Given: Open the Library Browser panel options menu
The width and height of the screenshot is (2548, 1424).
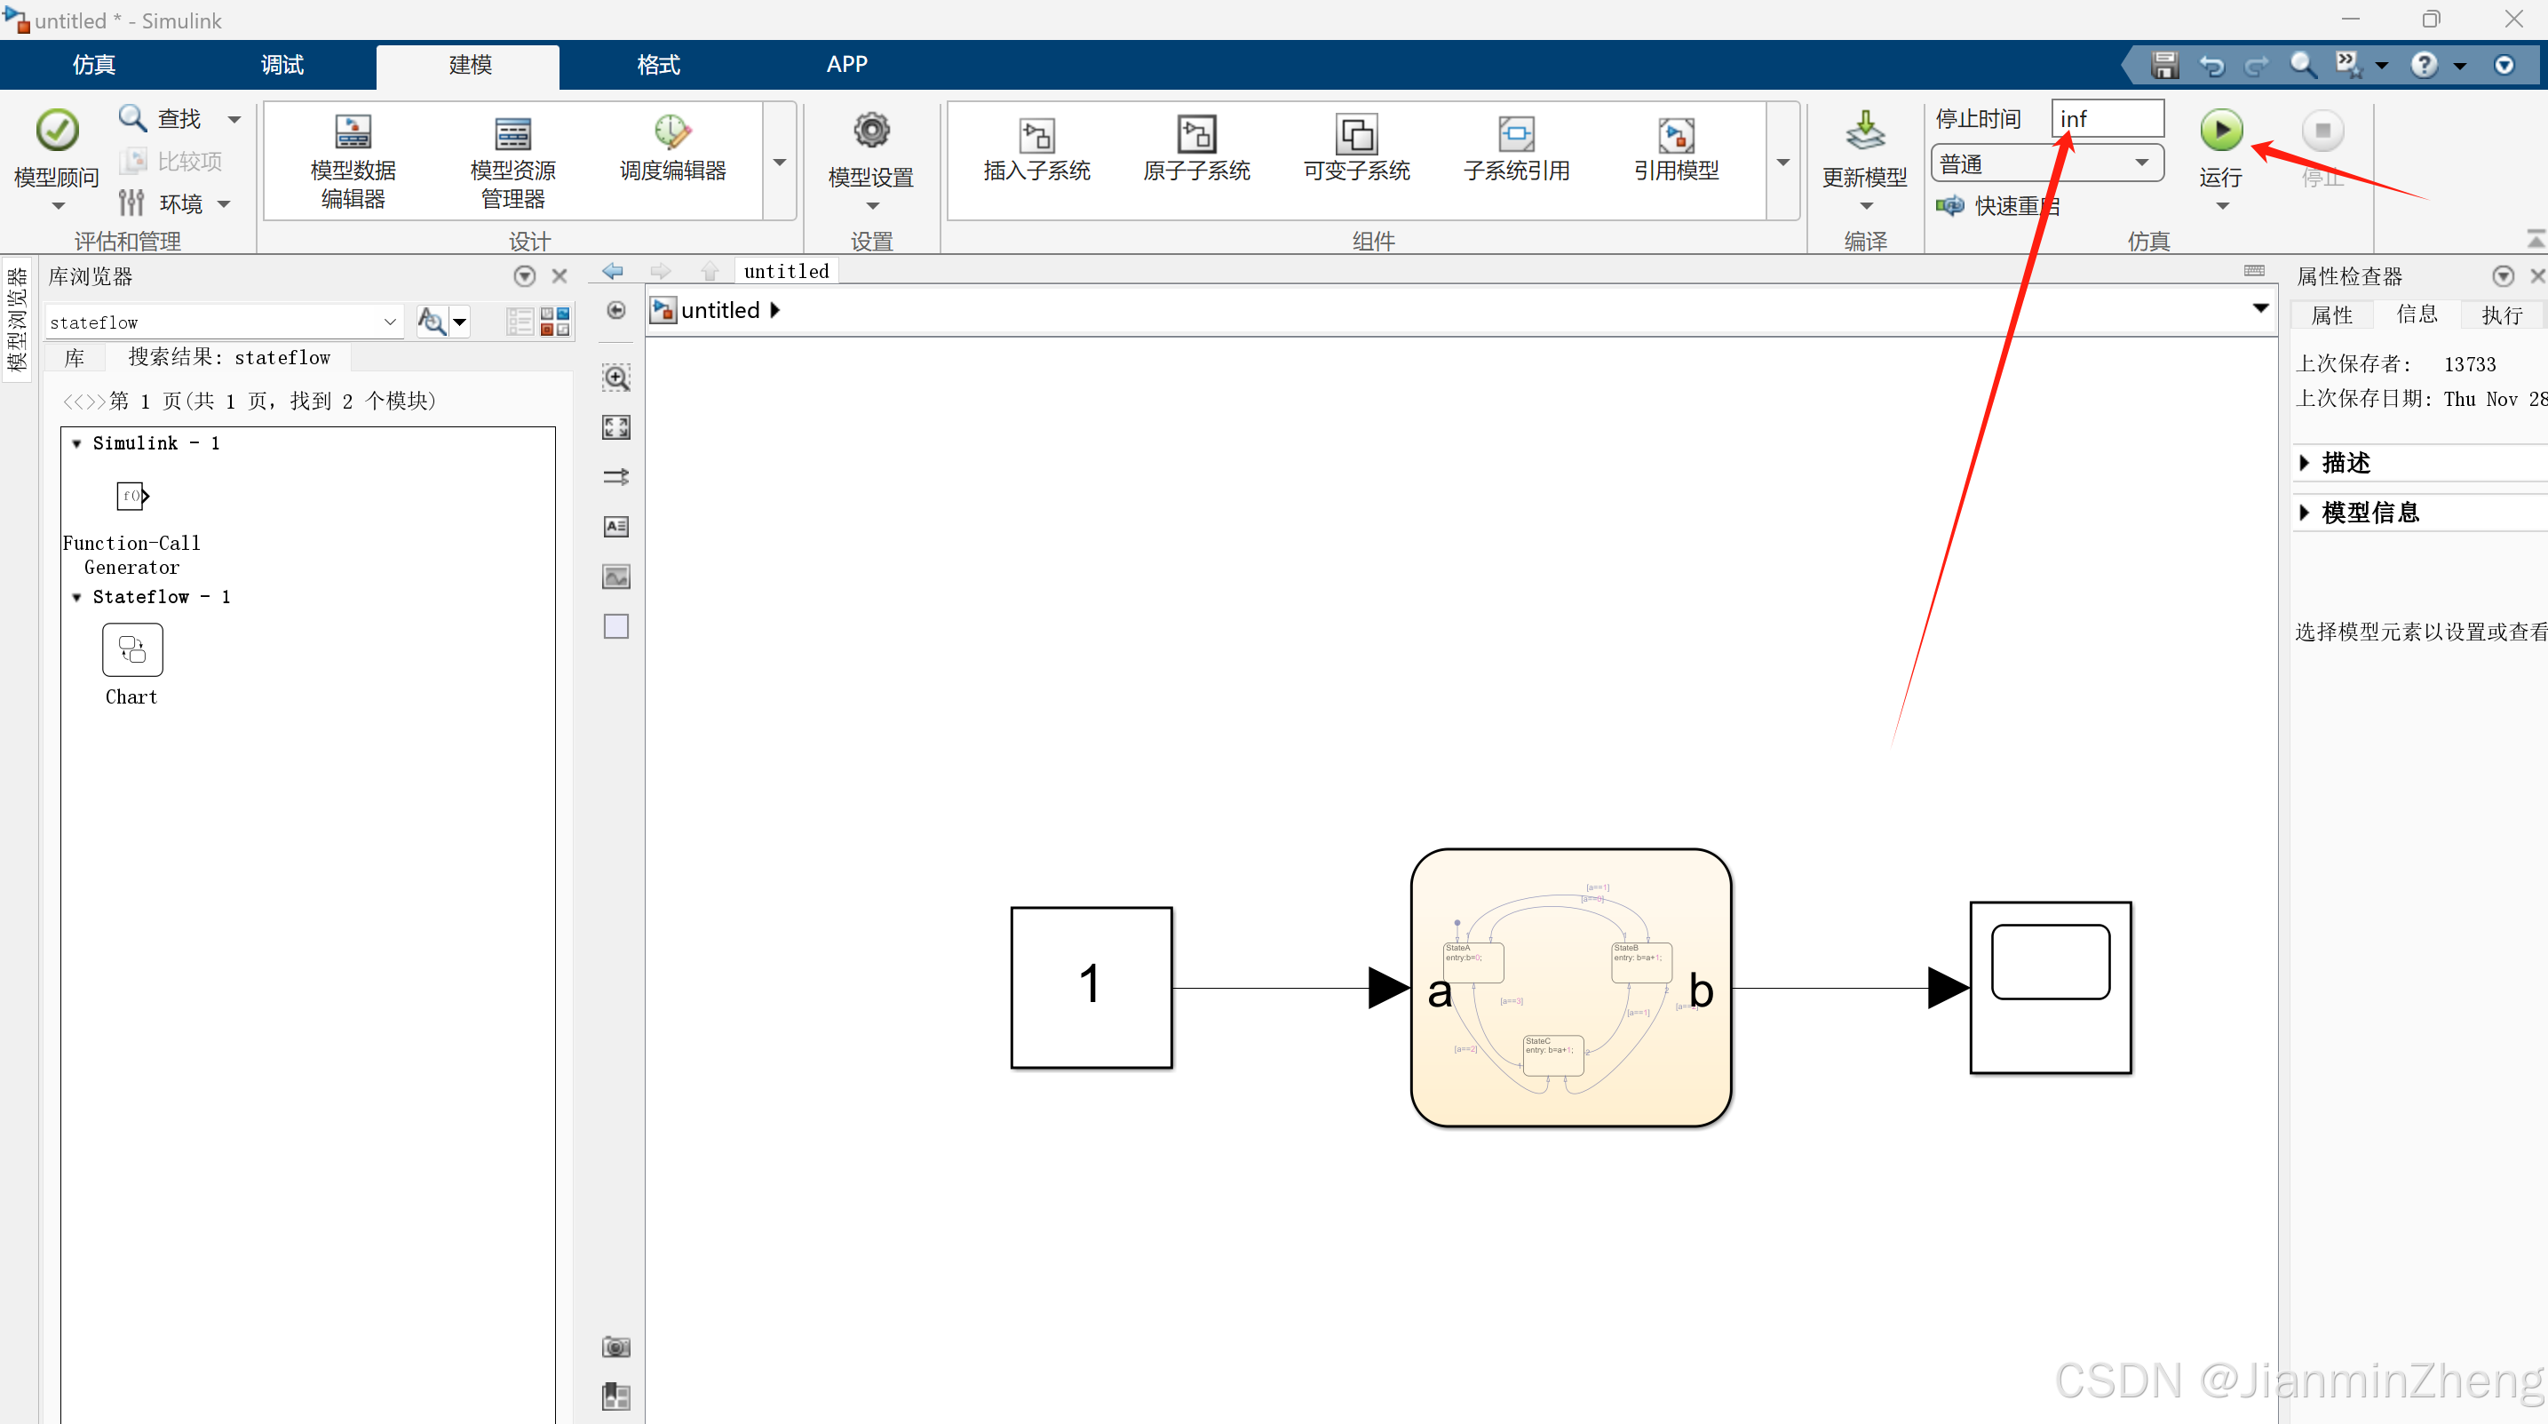Looking at the screenshot, I should [524, 276].
